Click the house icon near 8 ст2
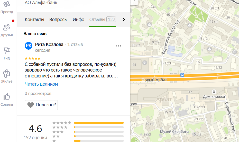This screenshot has height=142, width=239. click(210, 49)
